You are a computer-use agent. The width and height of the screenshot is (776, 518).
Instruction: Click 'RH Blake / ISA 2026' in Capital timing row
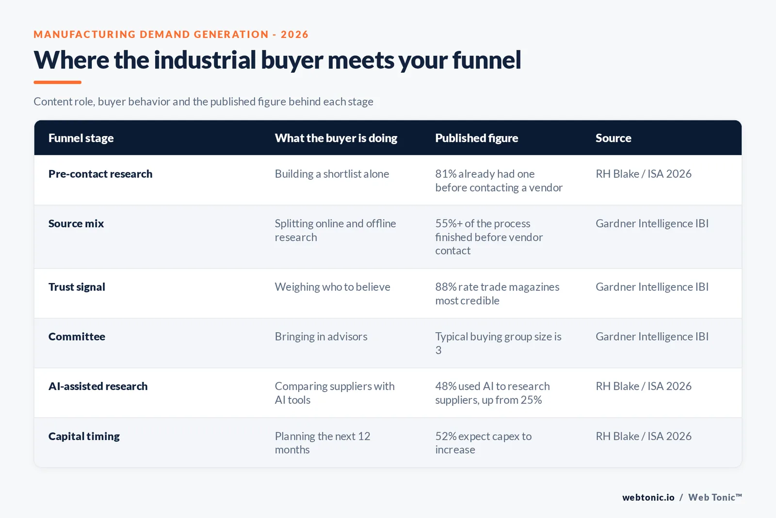click(643, 436)
